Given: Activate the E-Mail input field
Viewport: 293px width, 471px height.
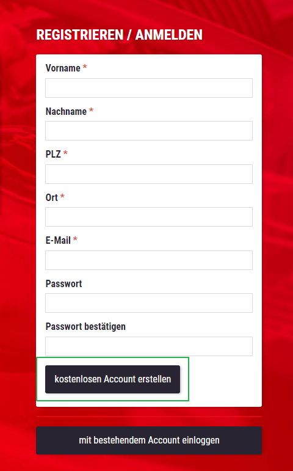Looking at the screenshot, I should (149, 260).
